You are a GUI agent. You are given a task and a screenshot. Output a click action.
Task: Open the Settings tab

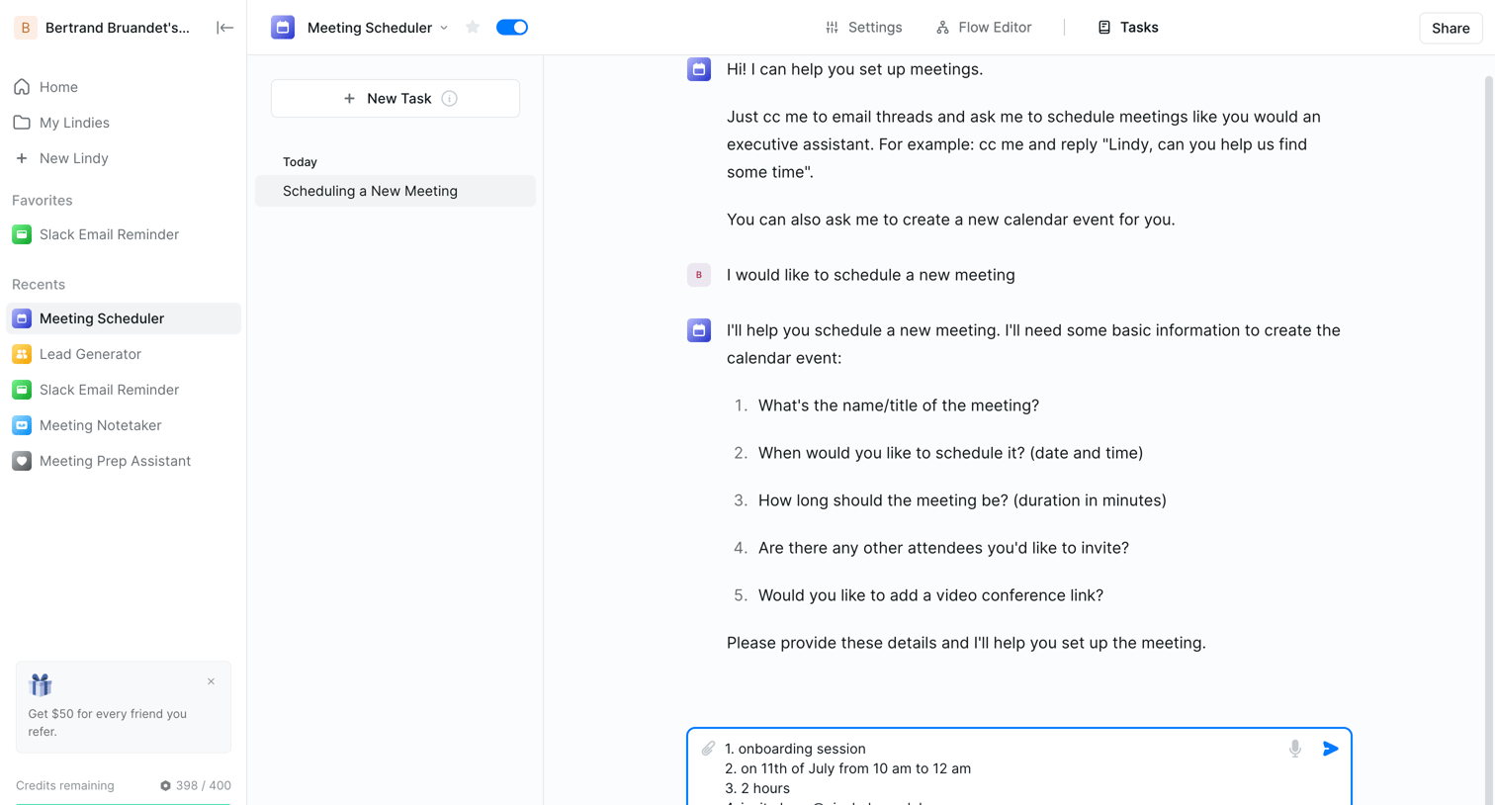coord(863,28)
